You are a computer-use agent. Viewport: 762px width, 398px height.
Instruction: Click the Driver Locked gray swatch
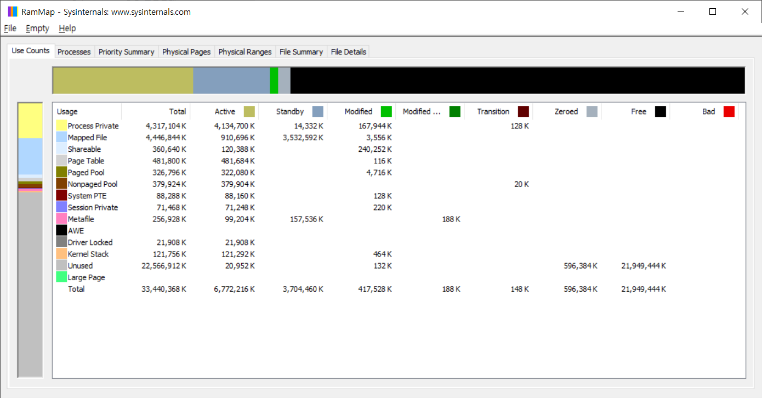pos(61,242)
